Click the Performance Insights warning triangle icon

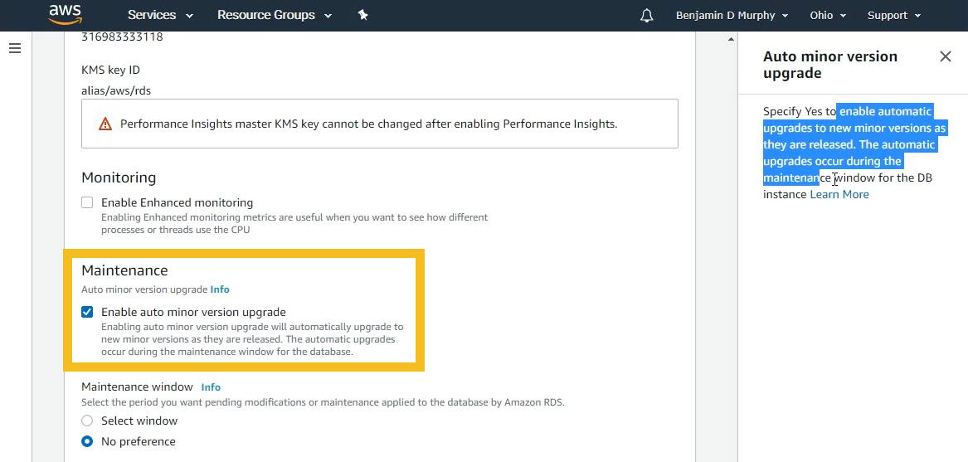(105, 124)
